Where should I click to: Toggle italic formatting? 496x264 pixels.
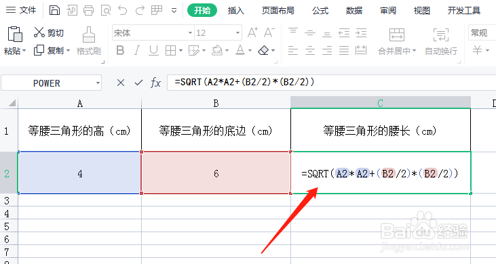[x=136, y=50]
